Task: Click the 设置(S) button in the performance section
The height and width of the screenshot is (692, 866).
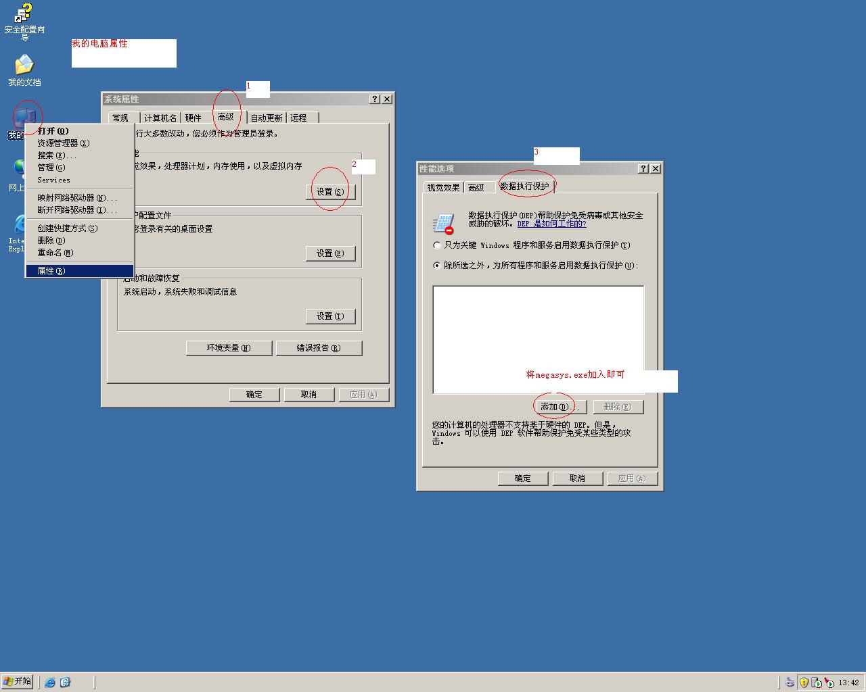Action: (330, 192)
